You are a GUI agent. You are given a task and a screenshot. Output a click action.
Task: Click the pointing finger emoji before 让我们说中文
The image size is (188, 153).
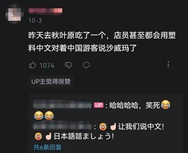tap(113, 127)
